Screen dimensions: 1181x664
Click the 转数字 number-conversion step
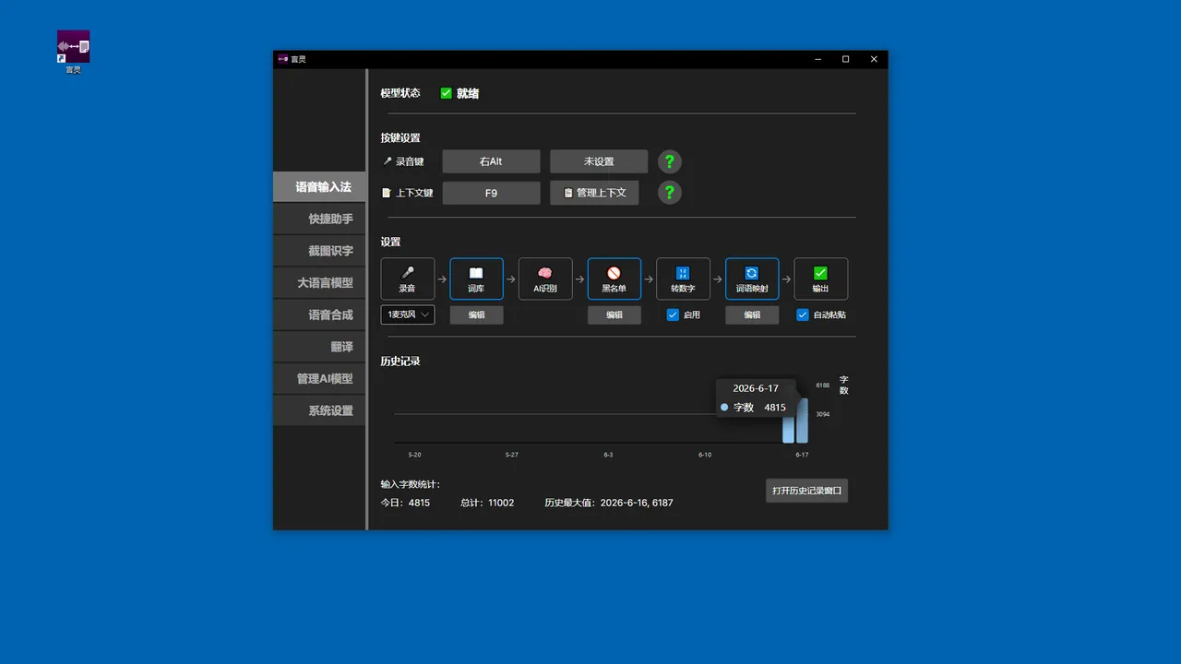pyautogui.click(x=683, y=279)
